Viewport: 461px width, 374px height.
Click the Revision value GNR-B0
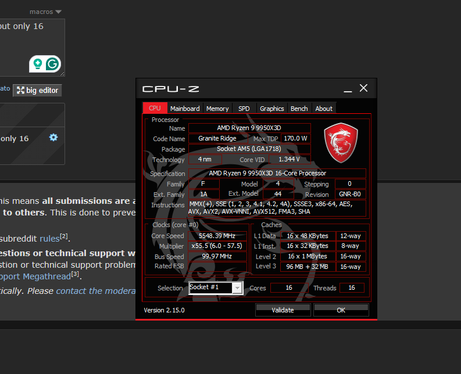[x=350, y=194]
